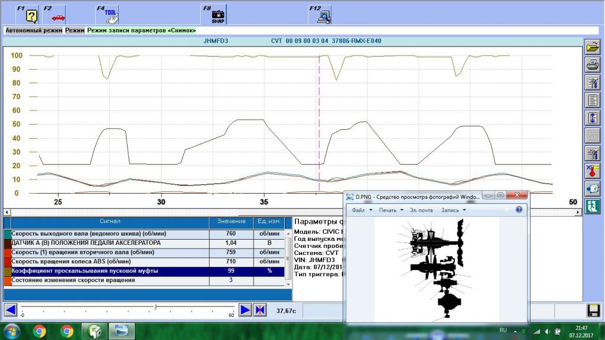The width and height of the screenshot is (605, 340).
Task: Step playback forward with right arrow button
Action: coord(245,310)
